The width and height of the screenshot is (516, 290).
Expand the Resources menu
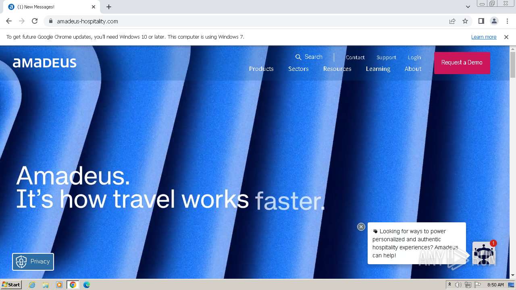[x=337, y=69]
